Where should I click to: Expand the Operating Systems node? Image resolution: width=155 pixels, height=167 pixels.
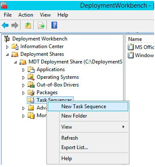point(23,78)
